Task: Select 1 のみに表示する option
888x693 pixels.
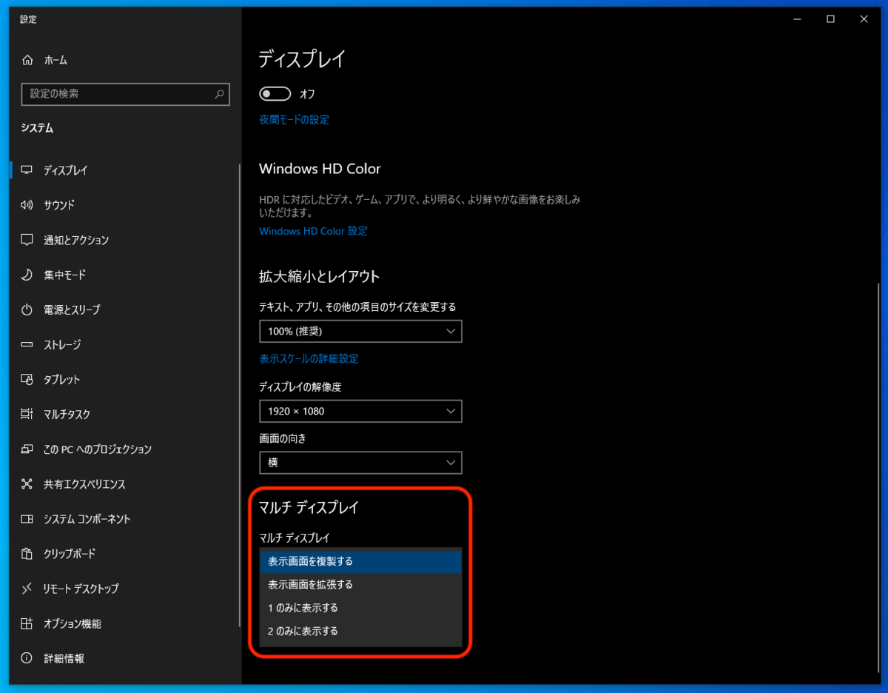Action: pos(361,608)
